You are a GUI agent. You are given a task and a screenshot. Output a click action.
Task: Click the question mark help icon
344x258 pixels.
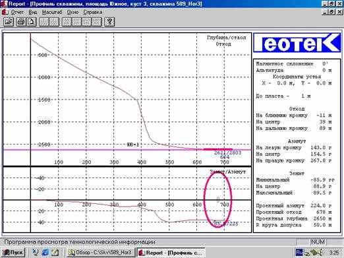(109, 22)
